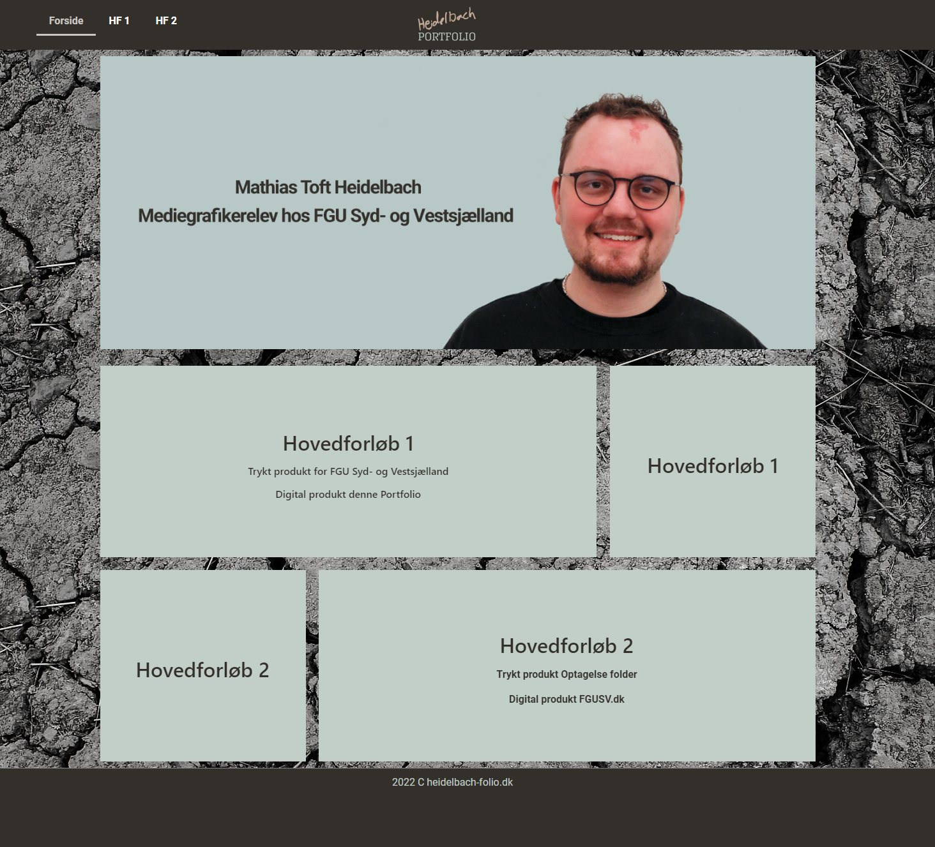Open the Hovedforløb 1 heading in the wide card
Viewport: 935px width, 847px height.
(x=348, y=444)
